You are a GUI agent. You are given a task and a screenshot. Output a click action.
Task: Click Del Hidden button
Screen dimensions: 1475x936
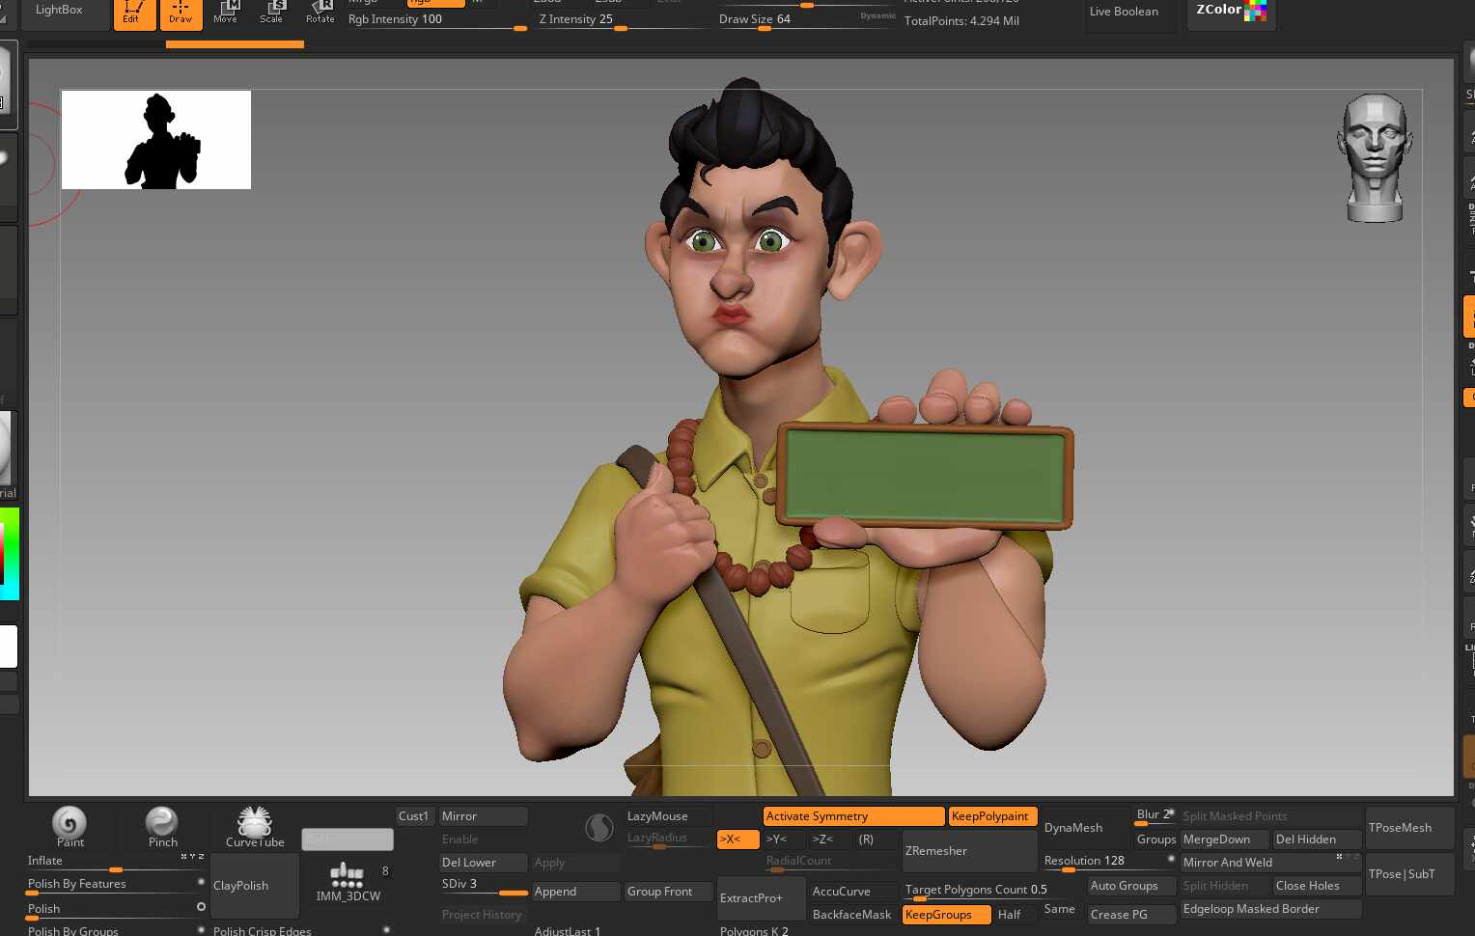coord(1317,840)
